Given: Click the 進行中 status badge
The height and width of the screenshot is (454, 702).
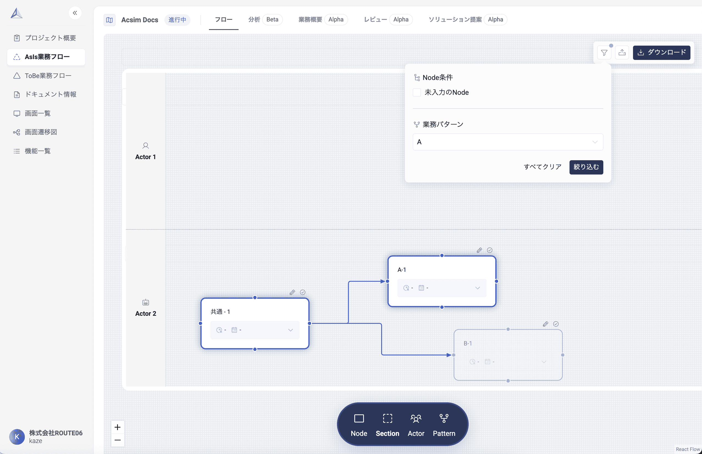Looking at the screenshot, I should (177, 20).
